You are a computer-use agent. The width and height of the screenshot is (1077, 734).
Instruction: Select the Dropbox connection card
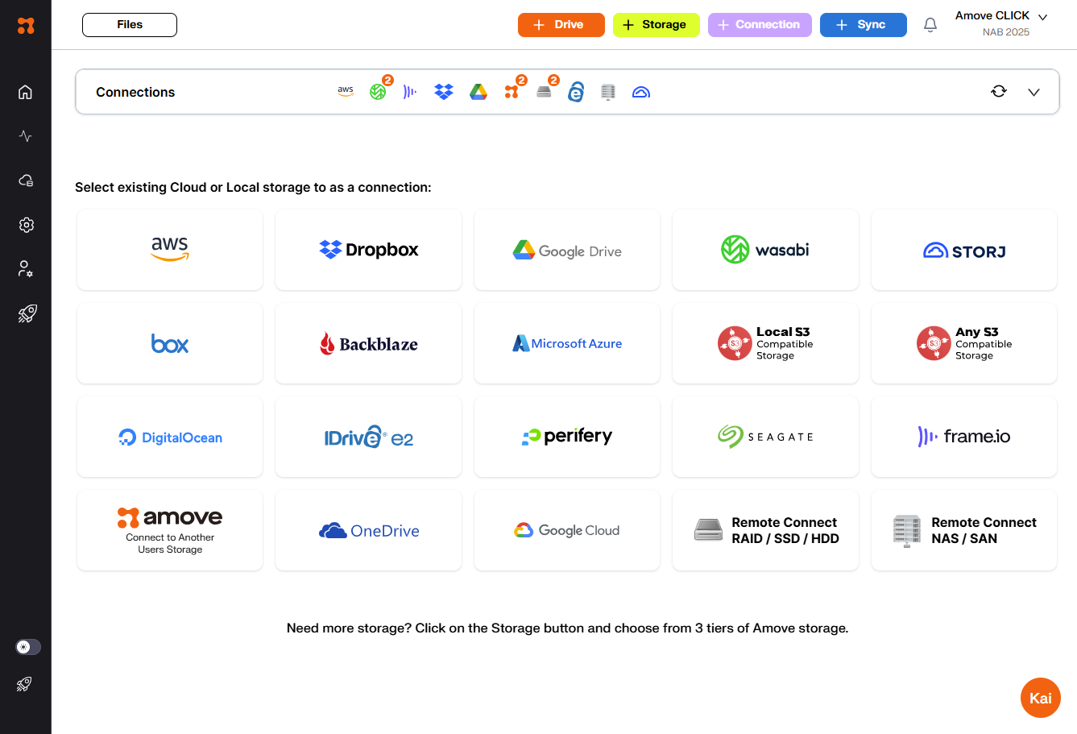tap(368, 250)
